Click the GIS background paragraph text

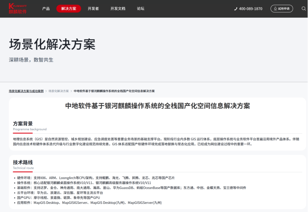[156, 142]
